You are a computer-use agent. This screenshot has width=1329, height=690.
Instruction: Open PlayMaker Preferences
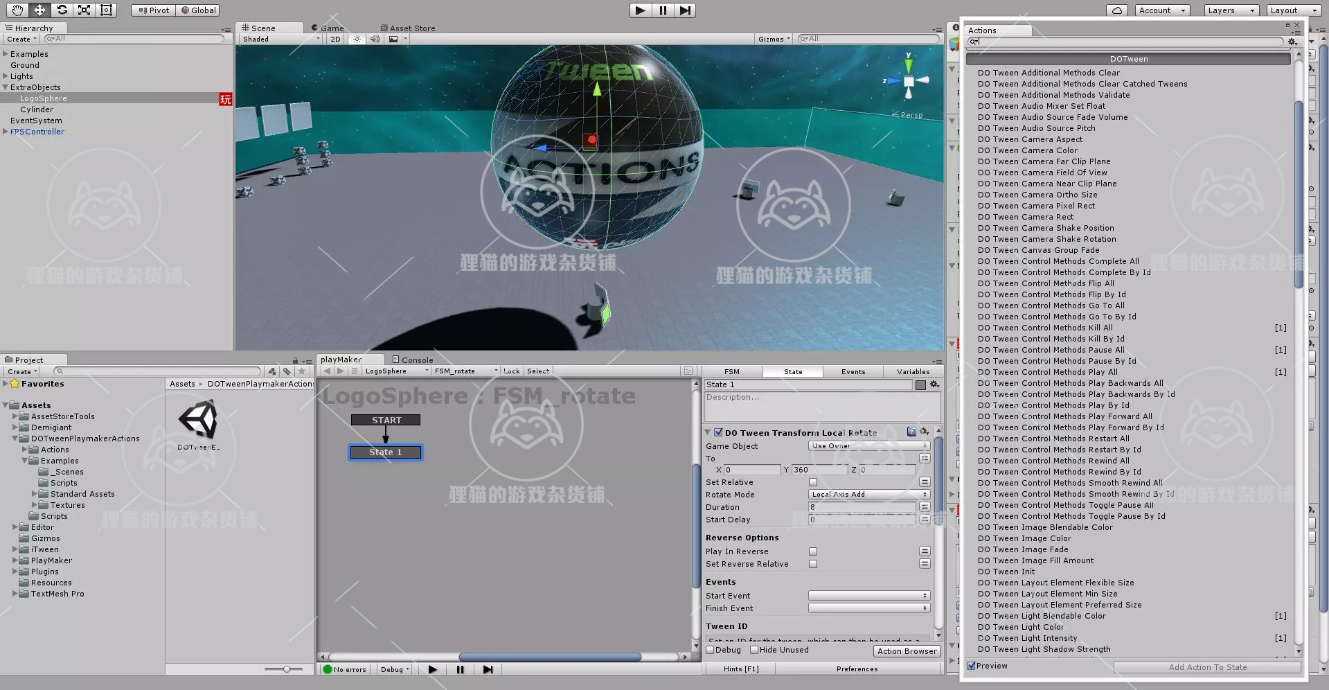pos(857,669)
